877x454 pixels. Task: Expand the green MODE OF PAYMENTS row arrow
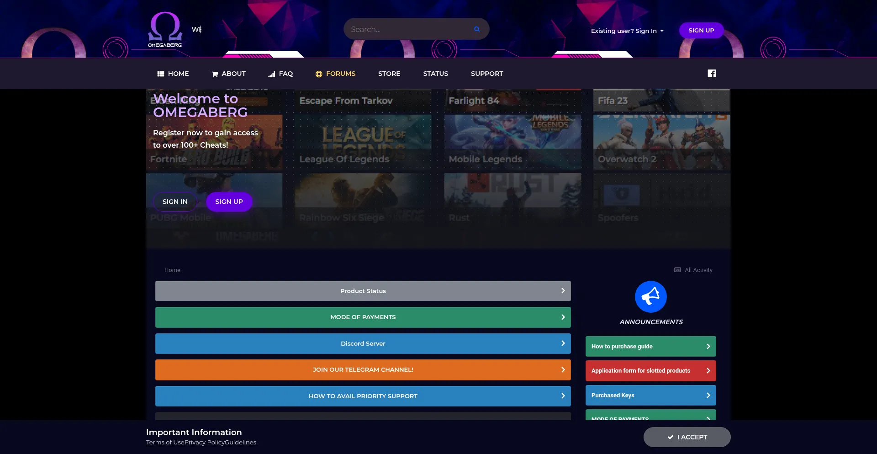(563, 317)
